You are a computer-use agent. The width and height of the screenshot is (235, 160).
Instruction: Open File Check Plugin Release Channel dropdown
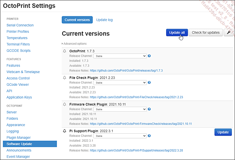pyautogui.click(x=120, y=83)
